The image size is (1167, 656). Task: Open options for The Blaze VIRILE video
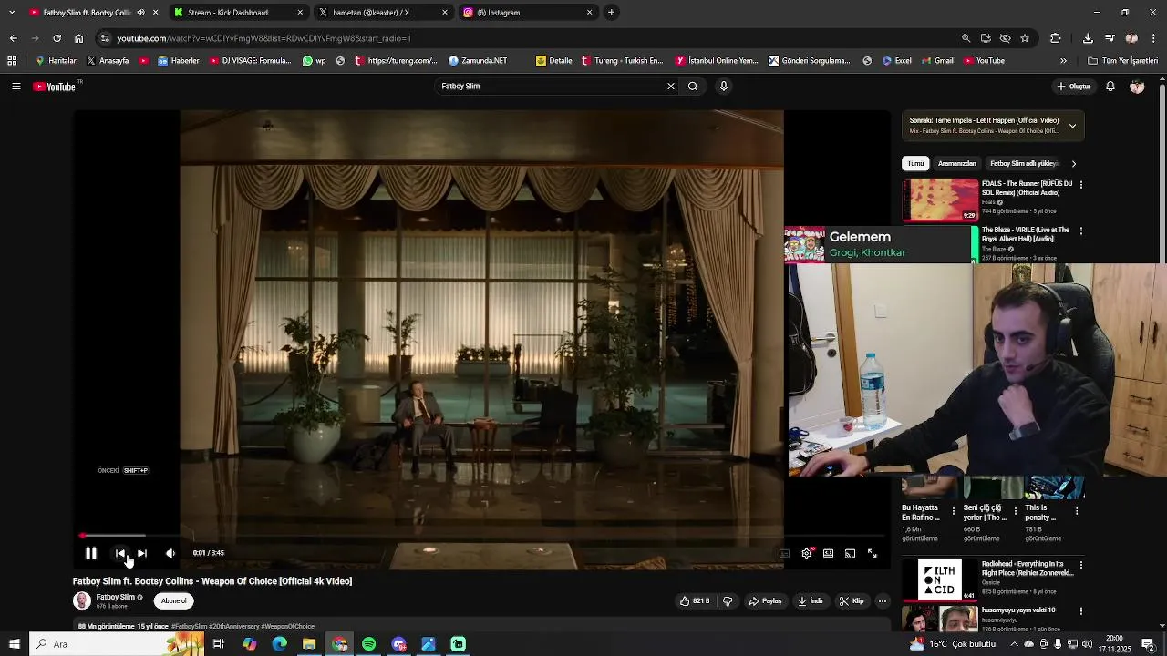(1081, 231)
